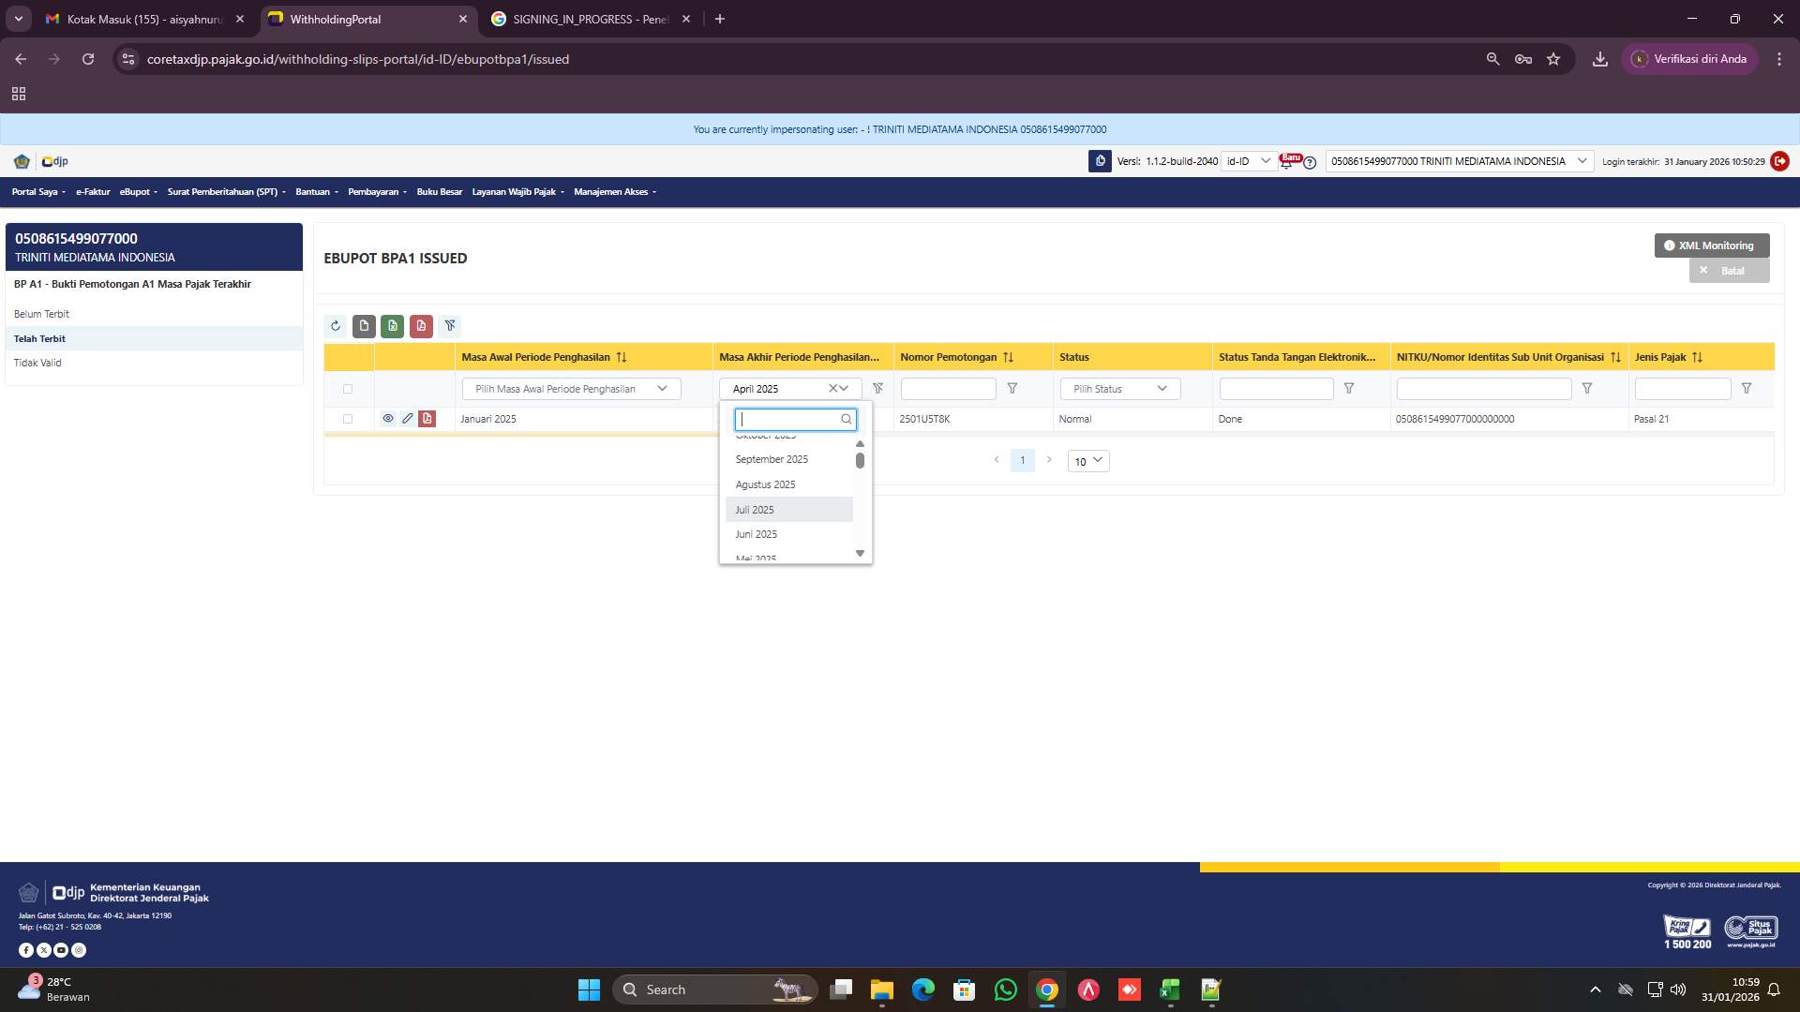1800x1012 pixels.
Task: Open the Pilih Status dropdown
Action: coord(1119,389)
